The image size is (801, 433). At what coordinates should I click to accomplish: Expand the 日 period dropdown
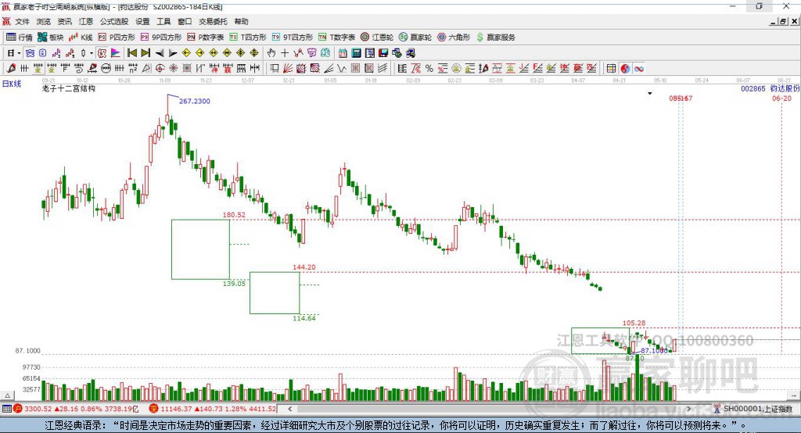pos(19,53)
